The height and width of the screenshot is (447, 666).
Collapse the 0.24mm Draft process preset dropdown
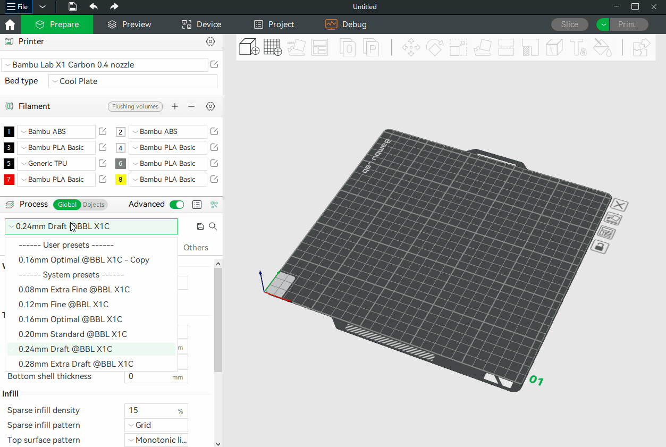tap(91, 226)
